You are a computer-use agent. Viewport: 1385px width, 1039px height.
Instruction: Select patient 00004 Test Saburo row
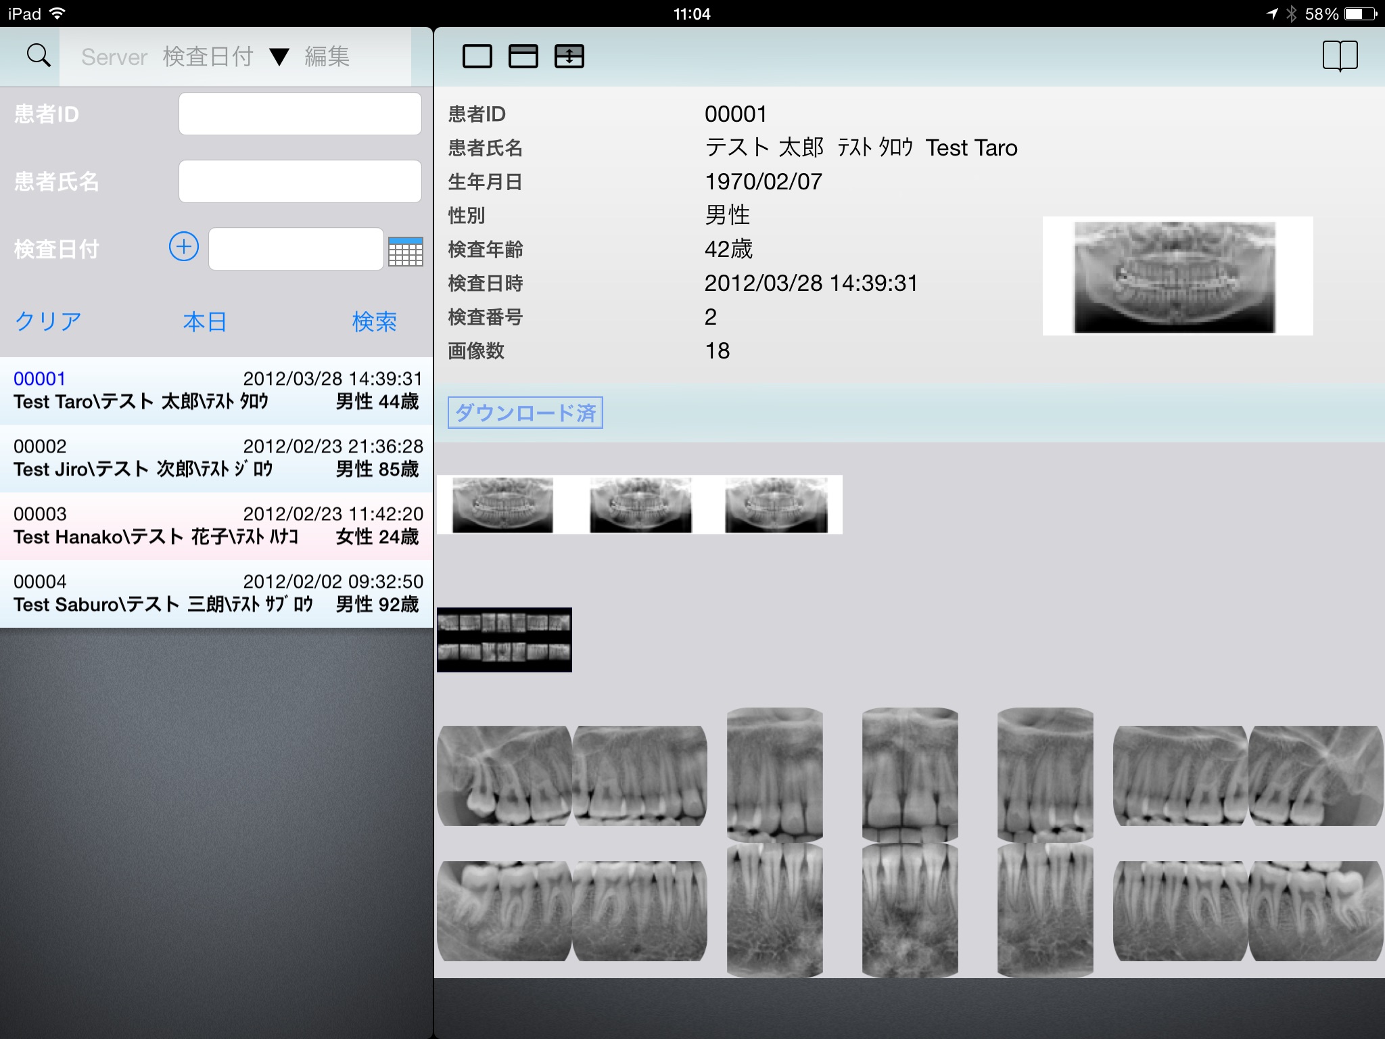pos(216,593)
